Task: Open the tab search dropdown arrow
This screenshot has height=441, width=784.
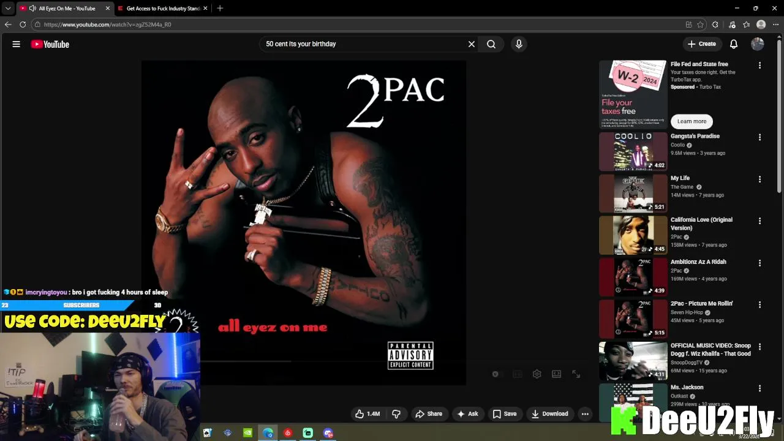Action: 7,9
